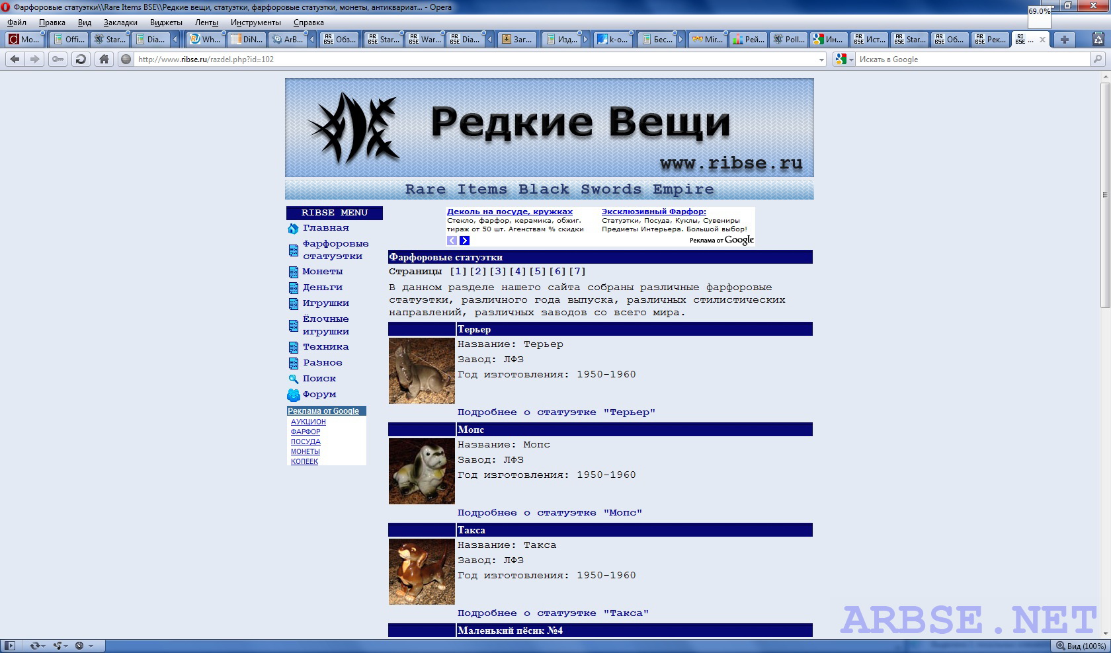Open 'Подробнее о статуэтке "Такса"' link
Screen dimensions: 1111x653
(x=553, y=613)
